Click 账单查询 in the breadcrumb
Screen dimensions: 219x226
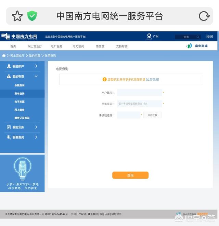click(x=50, y=56)
